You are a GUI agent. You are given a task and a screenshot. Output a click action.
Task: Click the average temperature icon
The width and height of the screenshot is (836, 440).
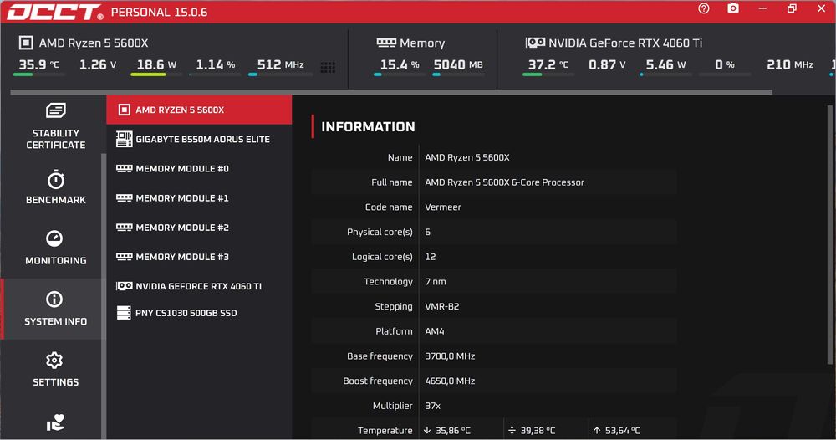pyautogui.click(x=512, y=430)
